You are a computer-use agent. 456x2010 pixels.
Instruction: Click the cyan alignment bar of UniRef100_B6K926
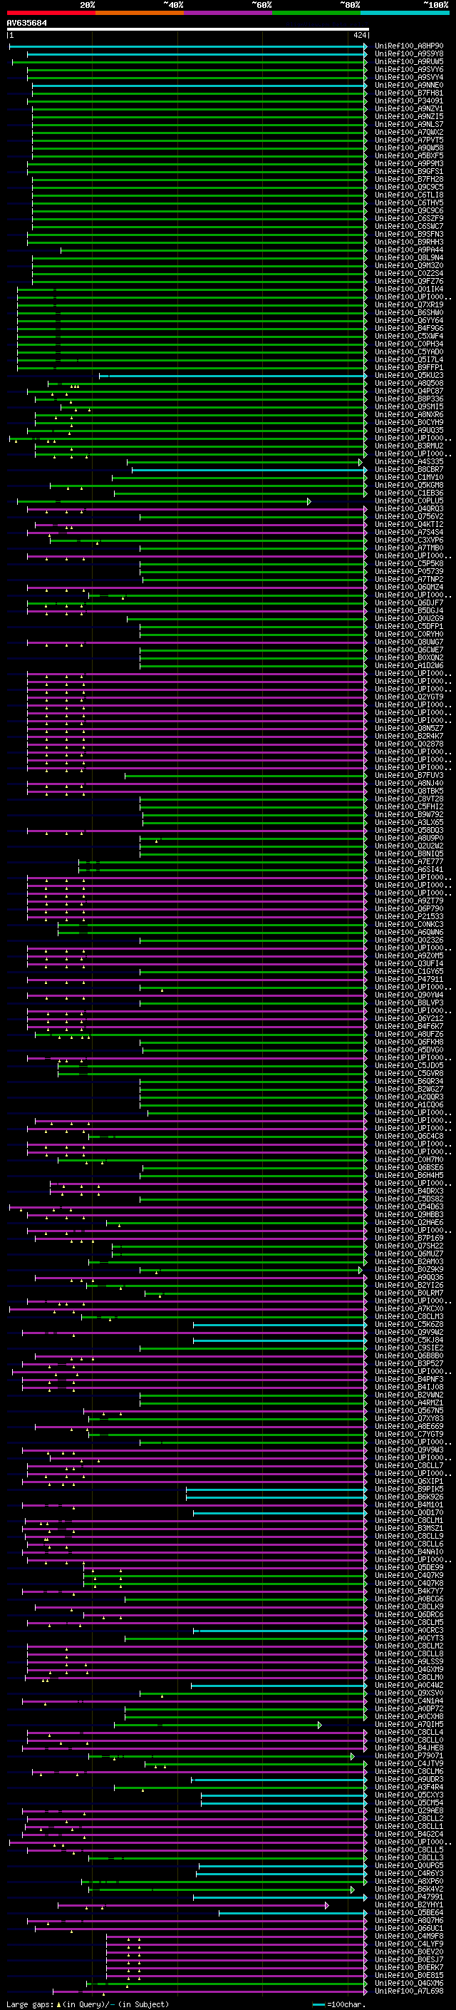click(276, 1497)
